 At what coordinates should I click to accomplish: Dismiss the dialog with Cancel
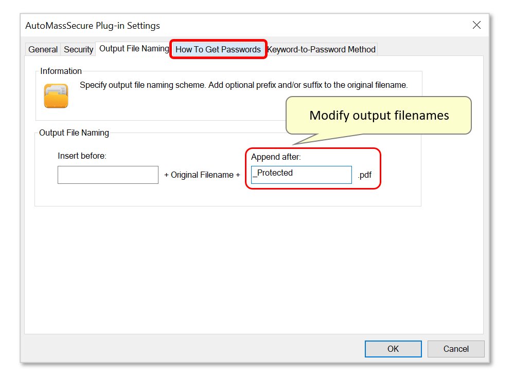click(x=456, y=349)
